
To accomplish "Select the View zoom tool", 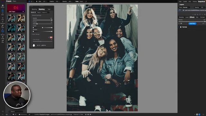I will coord(3,42).
